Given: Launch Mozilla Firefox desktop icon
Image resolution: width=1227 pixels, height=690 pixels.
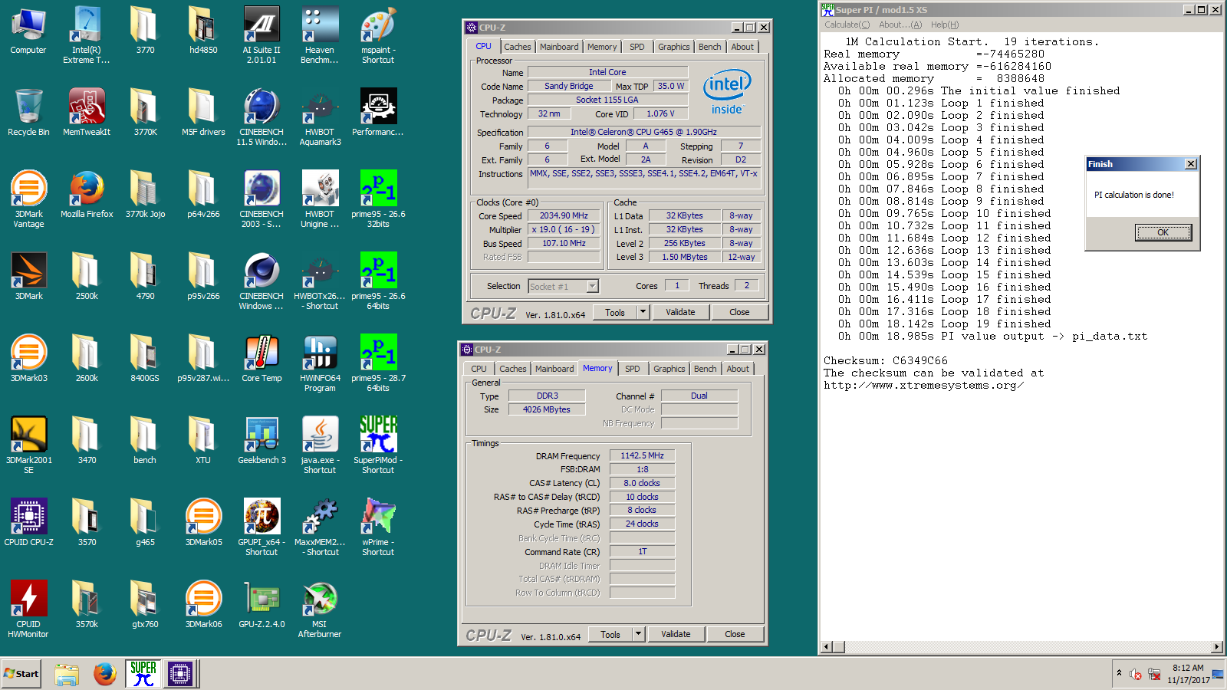Looking at the screenshot, I should click(87, 194).
